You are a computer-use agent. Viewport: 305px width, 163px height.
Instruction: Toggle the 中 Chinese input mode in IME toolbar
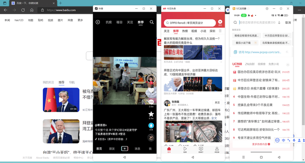[283, 140]
